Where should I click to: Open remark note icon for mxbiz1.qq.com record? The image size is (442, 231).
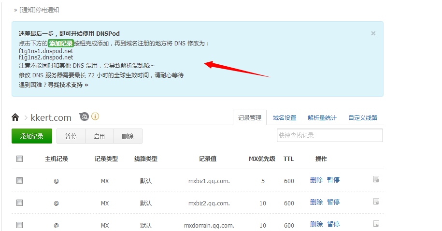click(x=376, y=179)
